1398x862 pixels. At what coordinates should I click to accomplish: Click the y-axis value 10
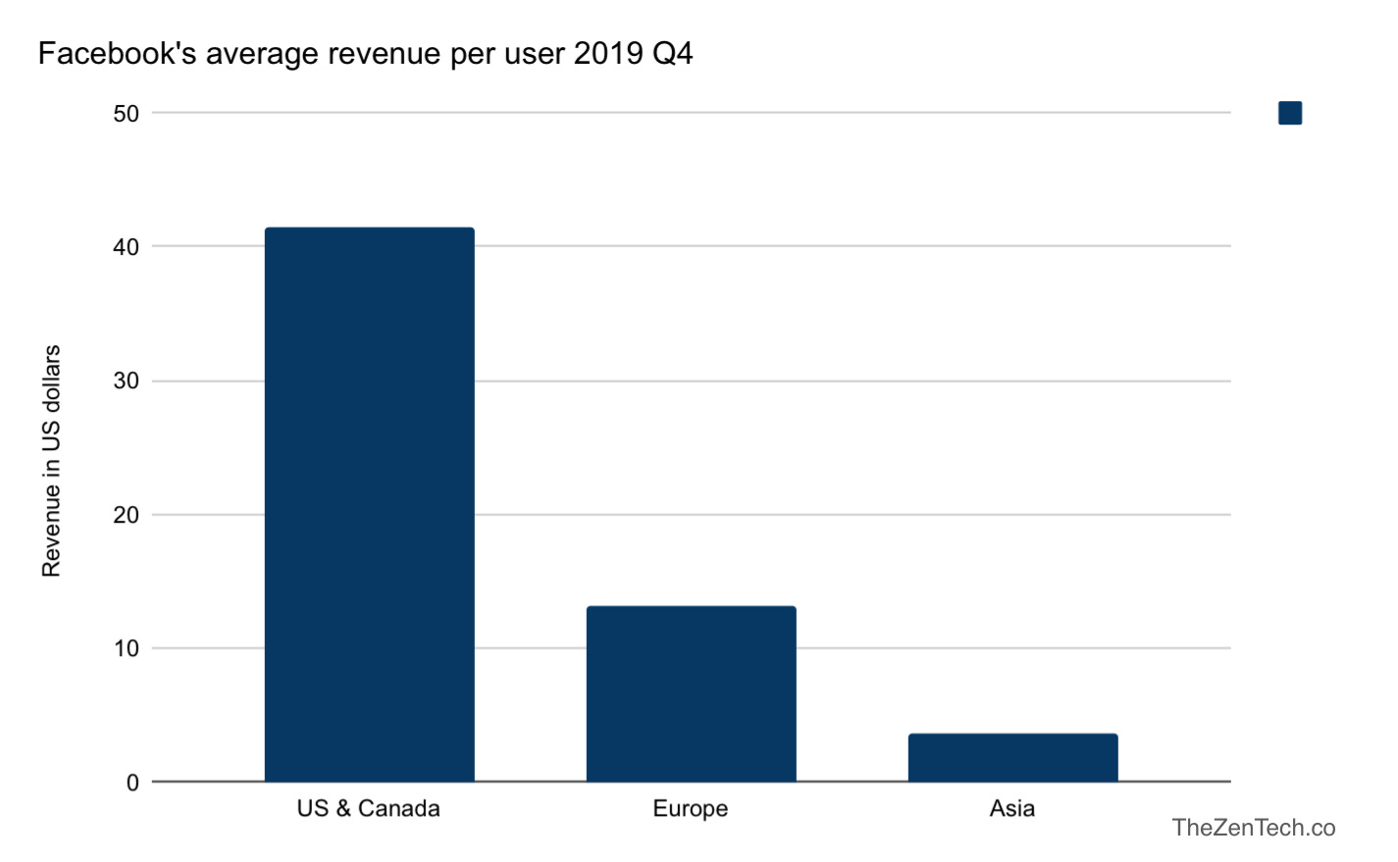pos(127,648)
